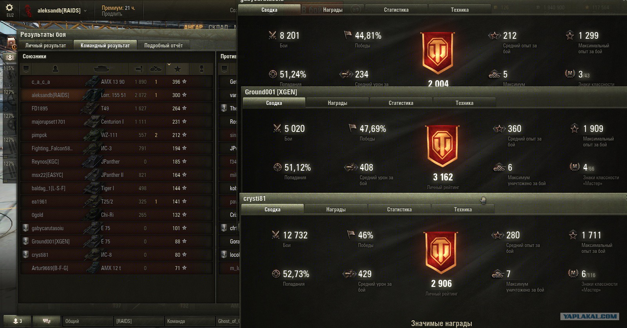This screenshot has height=328, width=627.
Task: Open the Общий chat channel
Action: click(x=88, y=321)
